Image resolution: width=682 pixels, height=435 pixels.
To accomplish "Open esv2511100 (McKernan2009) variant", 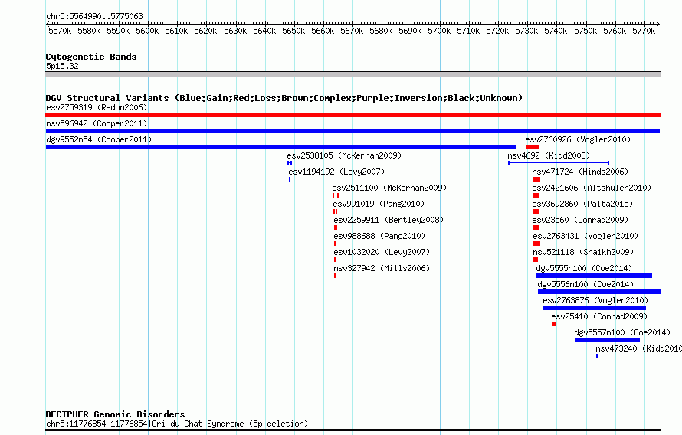I will coord(389,188).
